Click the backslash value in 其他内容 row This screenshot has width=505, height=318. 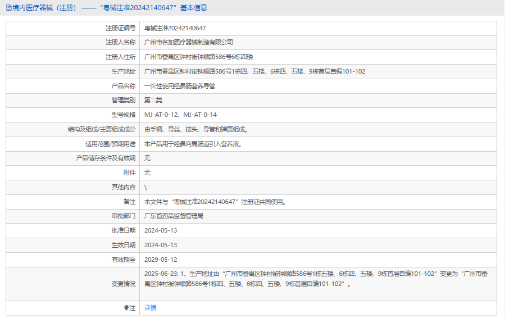[145, 188]
